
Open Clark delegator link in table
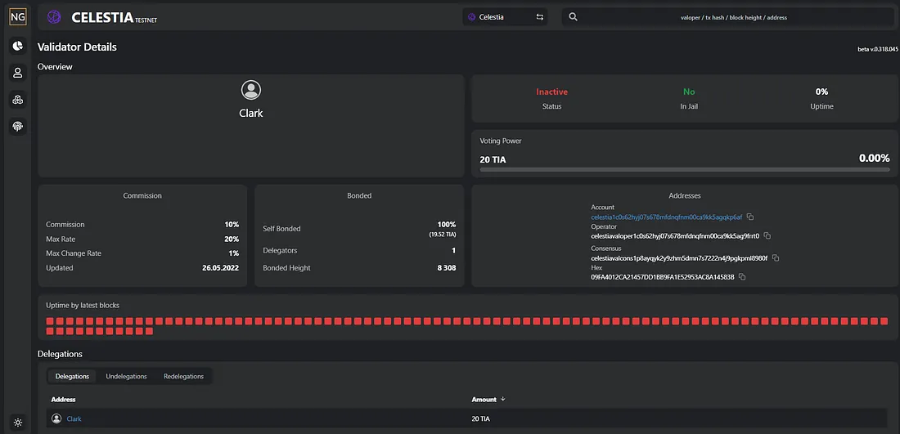point(74,419)
